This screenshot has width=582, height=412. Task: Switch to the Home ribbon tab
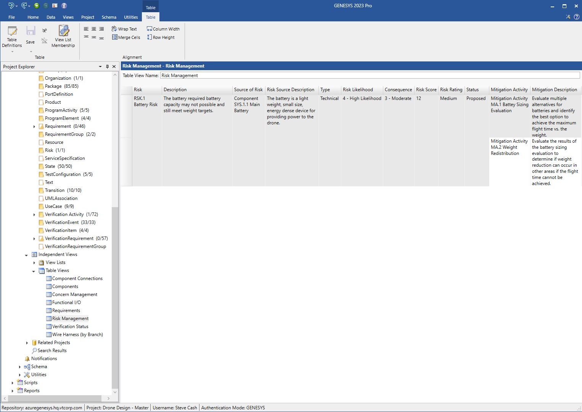(x=33, y=17)
